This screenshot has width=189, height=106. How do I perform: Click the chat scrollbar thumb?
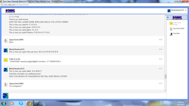[165, 77]
